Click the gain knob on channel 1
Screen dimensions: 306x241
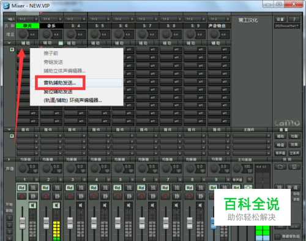[23, 34]
